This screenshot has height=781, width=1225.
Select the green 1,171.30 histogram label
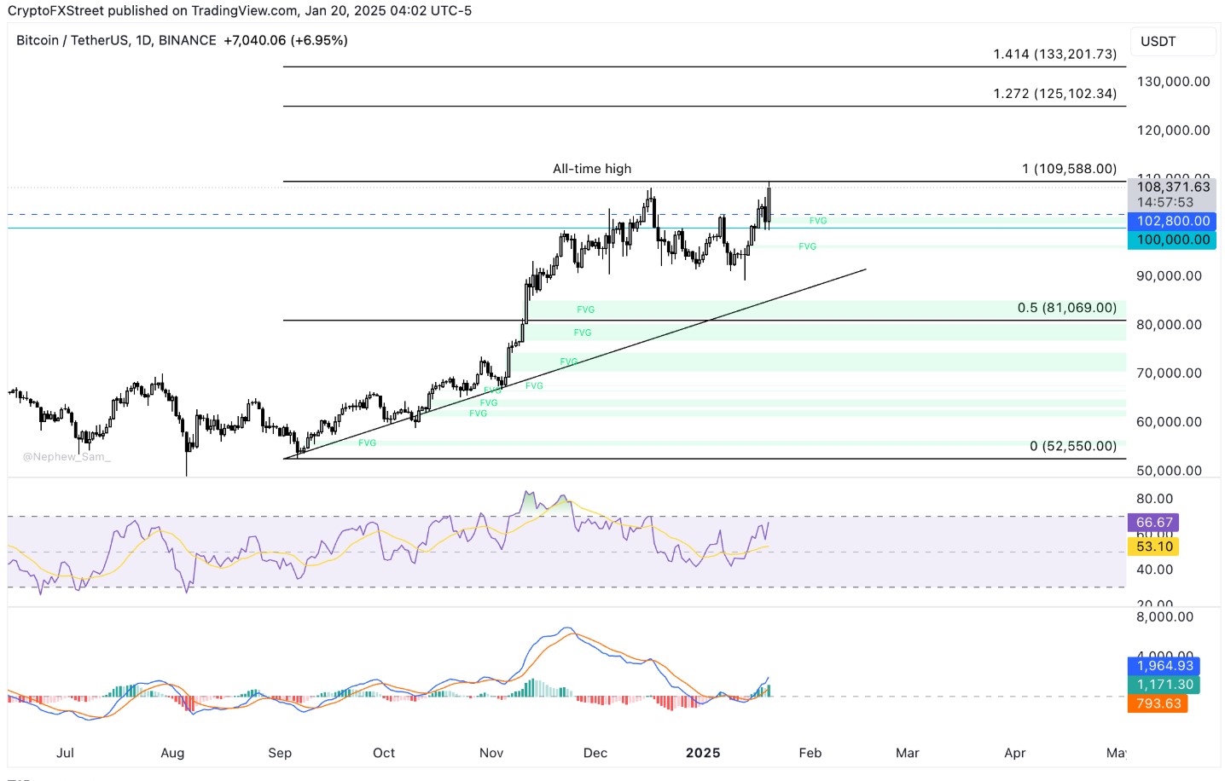coord(1164,685)
